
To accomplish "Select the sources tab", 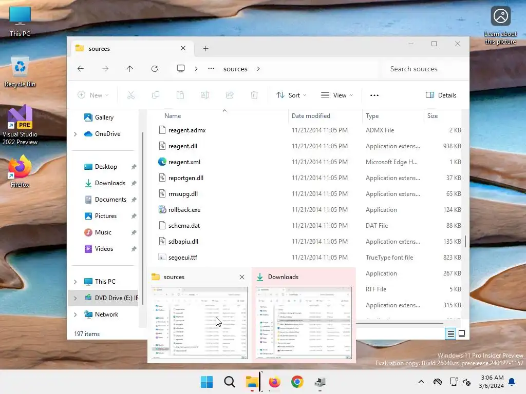I will [x=131, y=49].
